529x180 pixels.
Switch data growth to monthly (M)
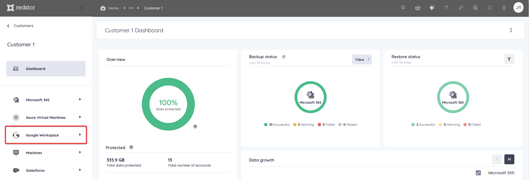(509, 159)
